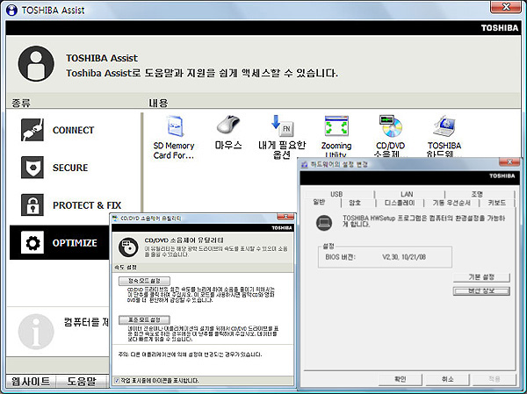Select the SECURE category shield icon
The width and height of the screenshot is (527, 394).
32,168
